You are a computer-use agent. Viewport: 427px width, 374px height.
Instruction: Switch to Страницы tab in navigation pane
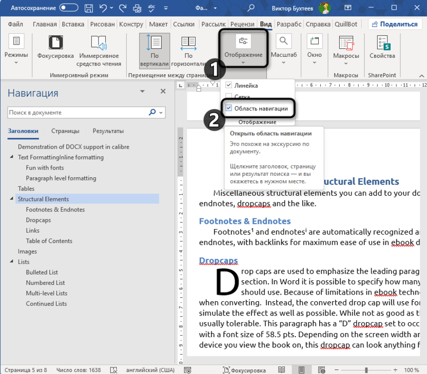coord(65,131)
